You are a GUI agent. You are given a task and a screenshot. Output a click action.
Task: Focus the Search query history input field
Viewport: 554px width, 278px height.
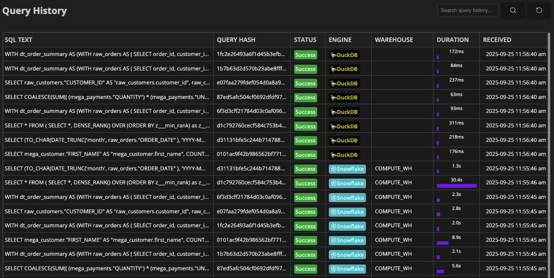click(x=467, y=10)
